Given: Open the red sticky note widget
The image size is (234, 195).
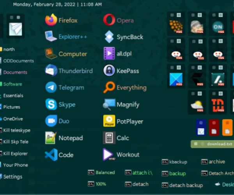Looking at the screenshot, I should (x=214, y=128).
